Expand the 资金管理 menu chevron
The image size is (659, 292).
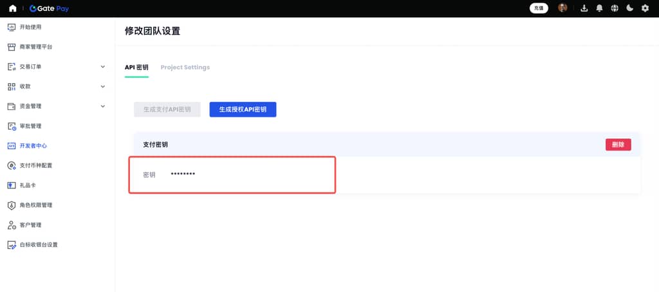[x=103, y=106]
